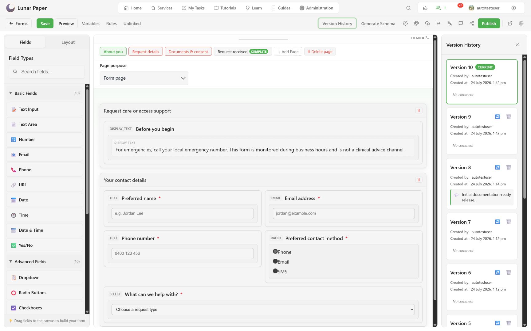This screenshot has height=331, width=531.
Task: Restore Version 9 using its restore icon
Action: coord(498,117)
